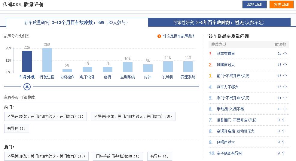The height and width of the screenshot is (161, 296).
Task: Click 前门 不易关闭 (15) fault tag
Action: point(133,116)
